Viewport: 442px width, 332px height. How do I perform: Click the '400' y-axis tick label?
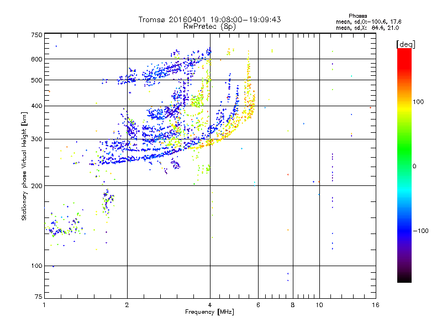[x=37, y=106]
